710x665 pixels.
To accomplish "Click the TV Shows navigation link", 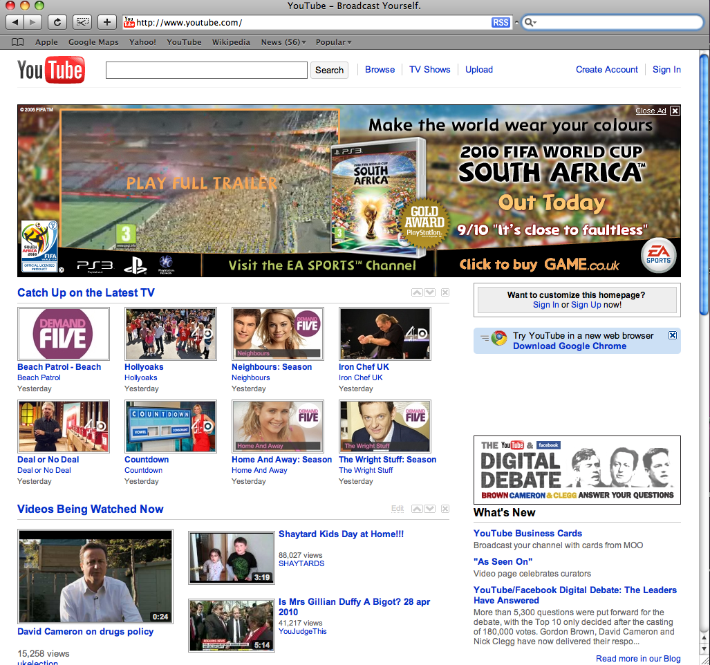I will 430,69.
